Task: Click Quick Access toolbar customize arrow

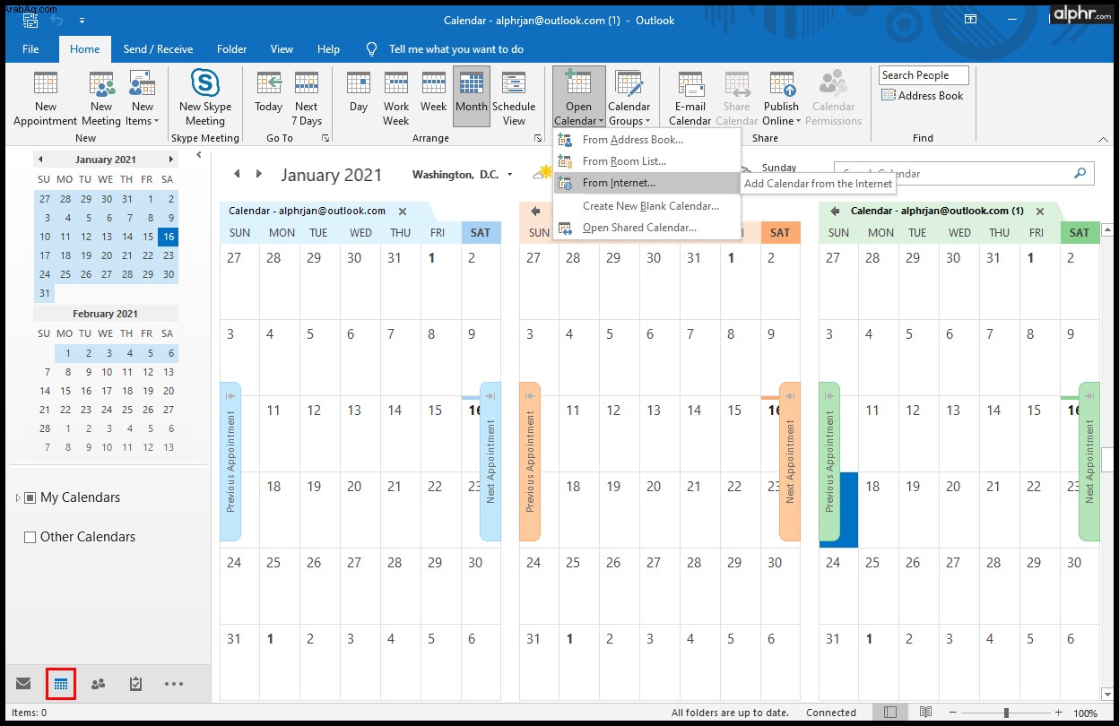Action: pyautogui.click(x=82, y=20)
